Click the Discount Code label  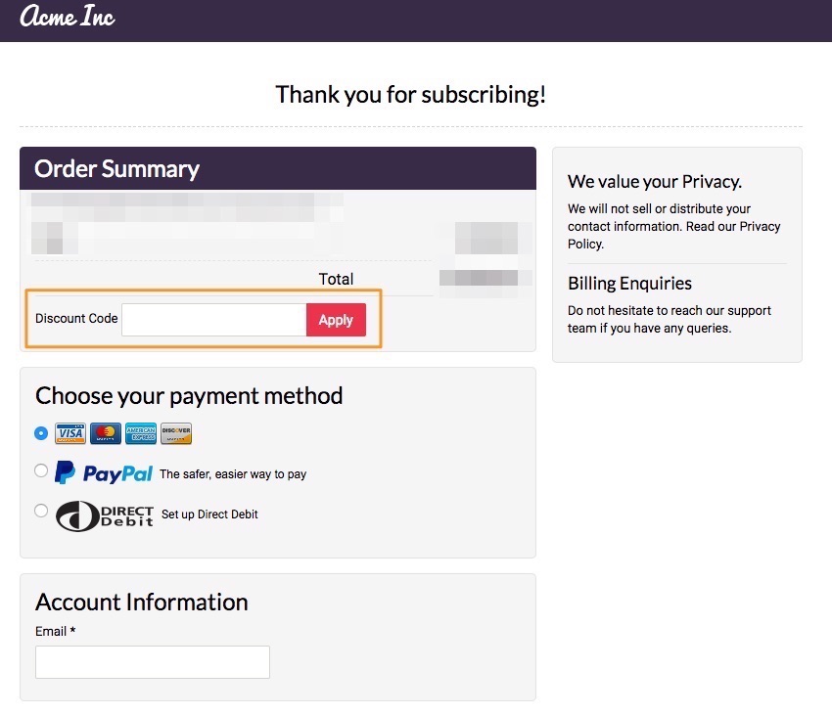tap(76, 318)
